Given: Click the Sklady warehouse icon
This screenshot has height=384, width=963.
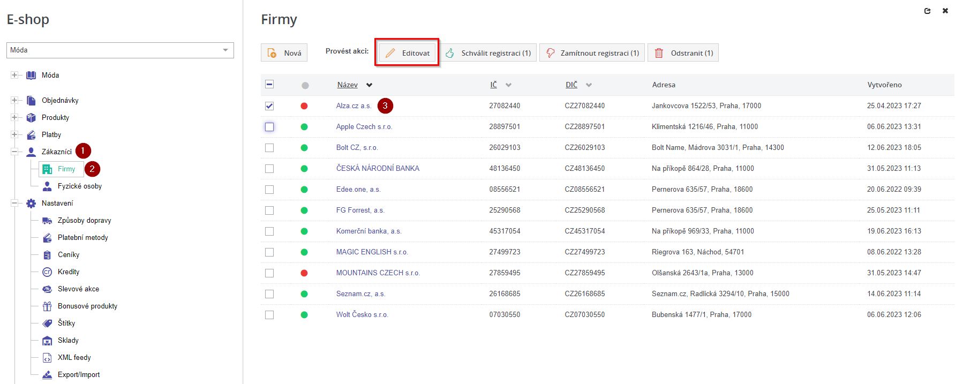Looking at the screenshot, I should coord(47,341).
